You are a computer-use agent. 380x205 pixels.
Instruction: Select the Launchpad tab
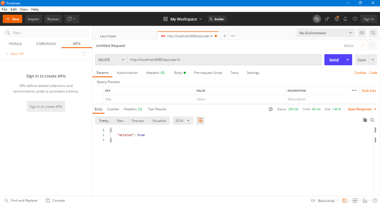click(126, 36)
